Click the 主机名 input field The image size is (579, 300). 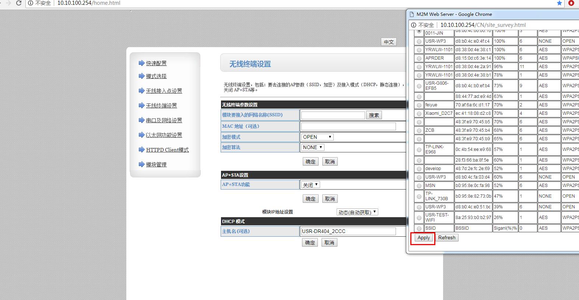coord(348,231)
